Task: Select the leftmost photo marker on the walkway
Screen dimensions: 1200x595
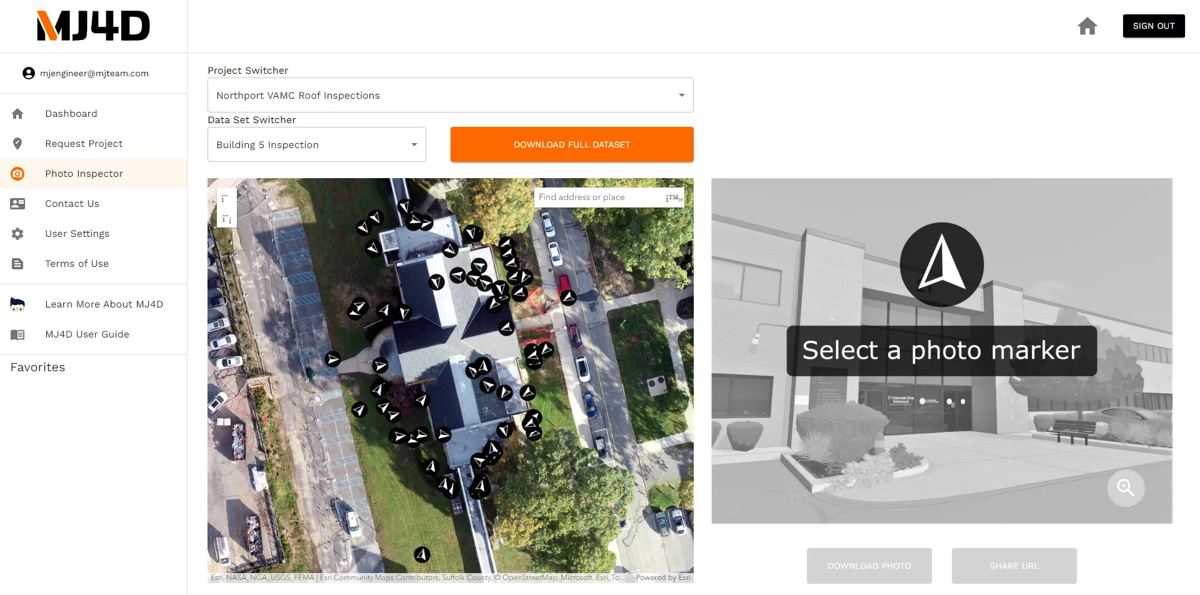Action: [x=332, y=359]
